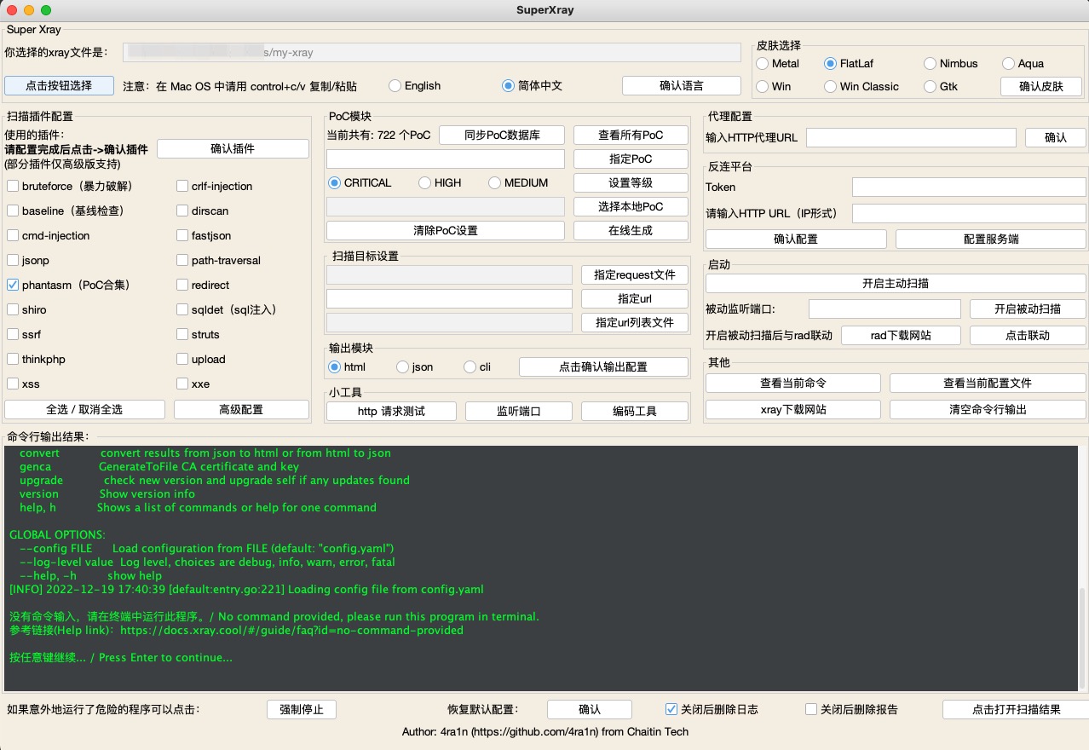Click the Token input field
The height and width of the screenshot is (750, 1089).
[969, 187]
